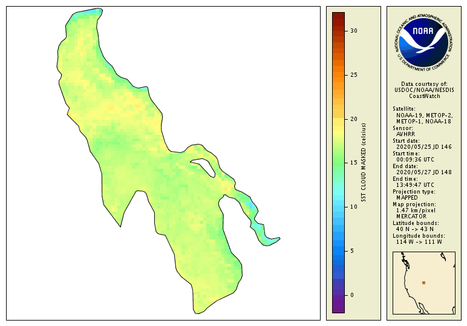Click the 0 tick label on color scale
The height and width of the screenshot is (326, 467).
[x=352, y=295]
